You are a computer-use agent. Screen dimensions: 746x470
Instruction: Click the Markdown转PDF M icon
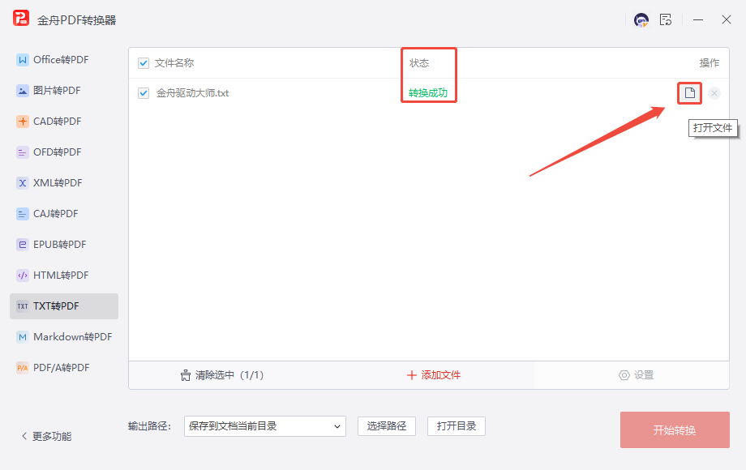pos(23,337)
